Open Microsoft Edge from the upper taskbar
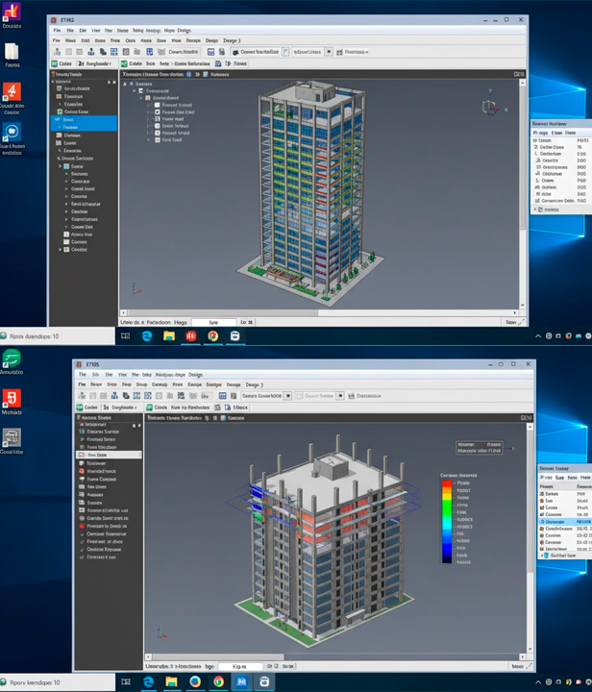Image resolution: width=592 pixels, height=692 pixels. coord(147,335)
